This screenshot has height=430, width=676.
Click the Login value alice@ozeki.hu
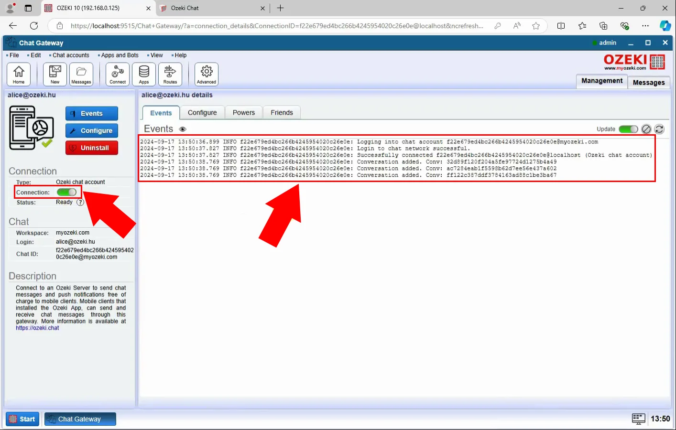[76, 242]
